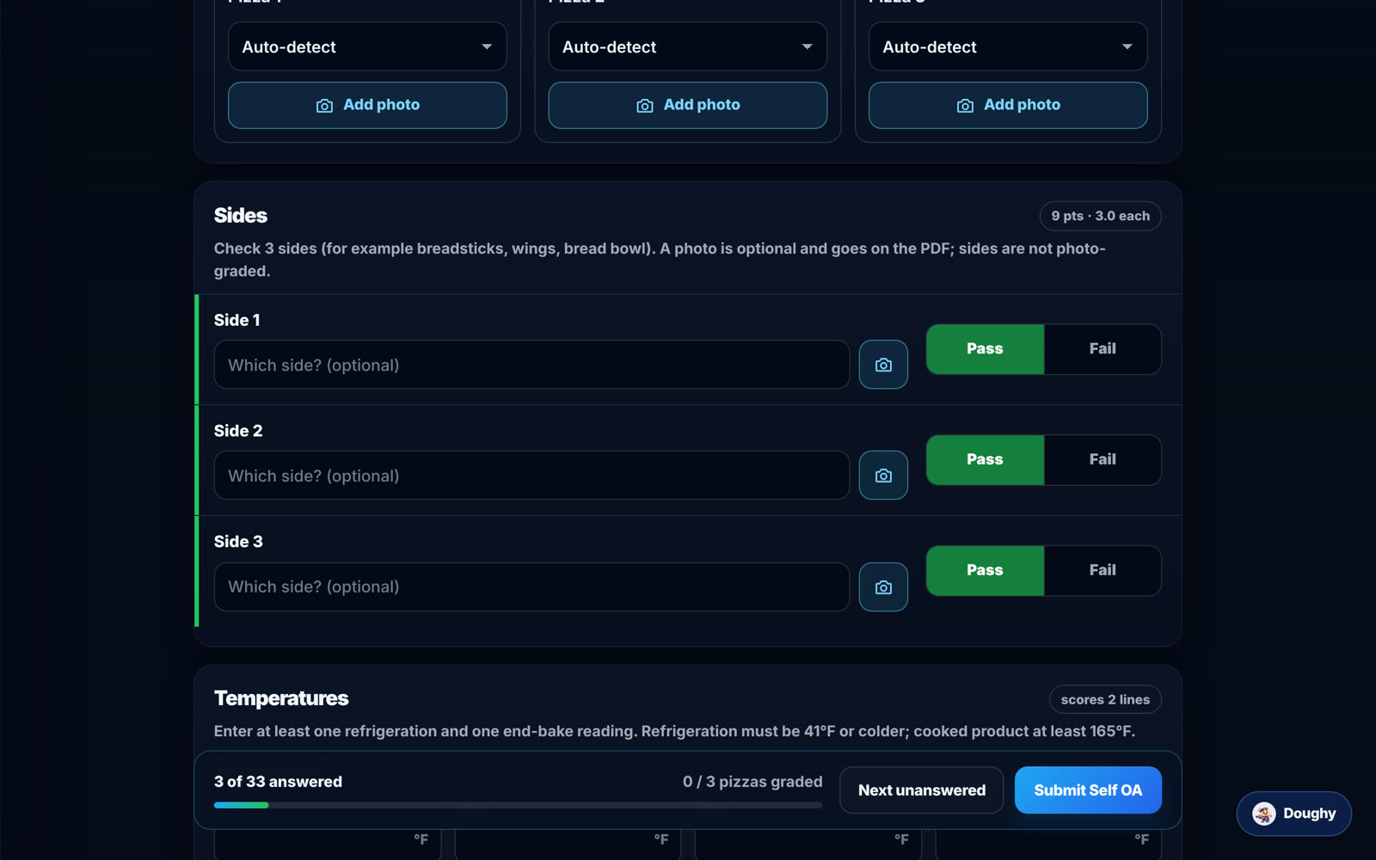This screenshot has width=1376, height=860.
Task: Click the Temperatures section heading
Action: [281, 698]
